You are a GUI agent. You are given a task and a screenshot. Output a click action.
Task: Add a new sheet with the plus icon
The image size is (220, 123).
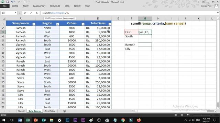click(64, 111)
